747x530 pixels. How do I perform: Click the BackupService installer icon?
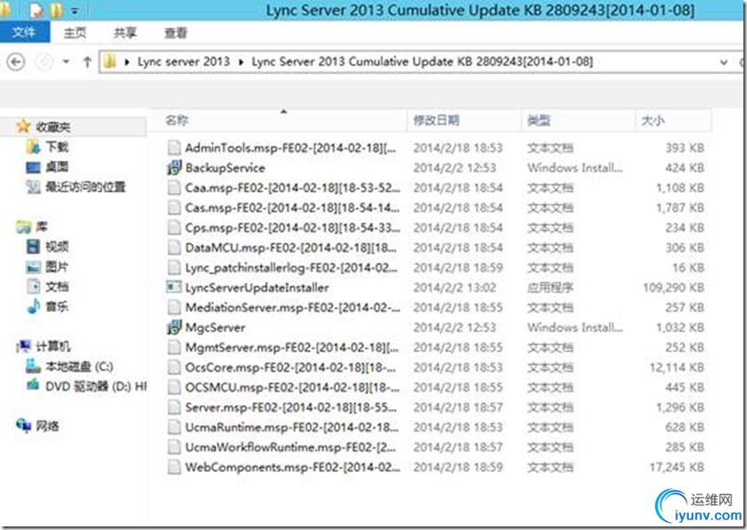pos(174,168)
